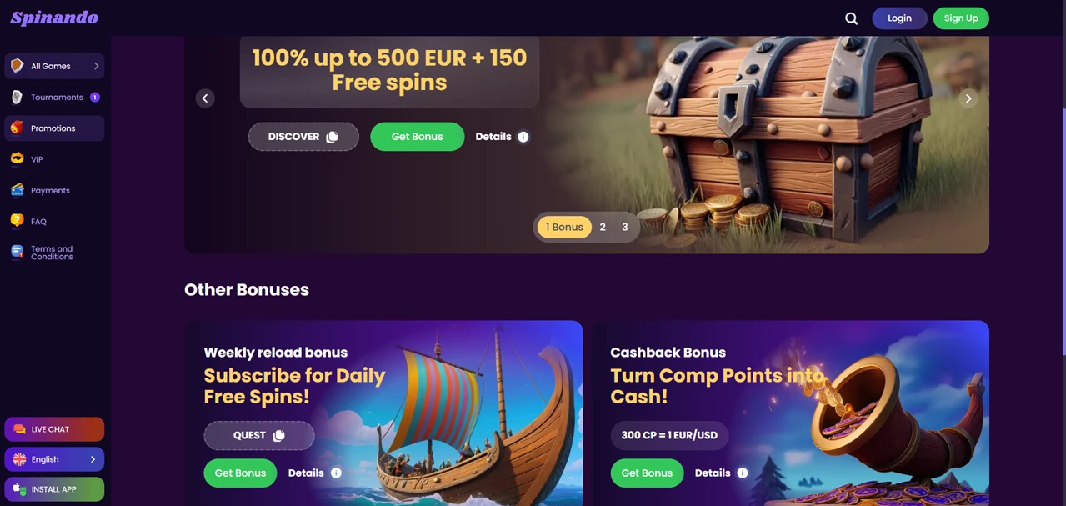
Task: Switch to bonus slide 2
Action: [603, 227]
